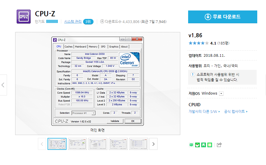Select the second screenshot thumbnail

point(77,144)
